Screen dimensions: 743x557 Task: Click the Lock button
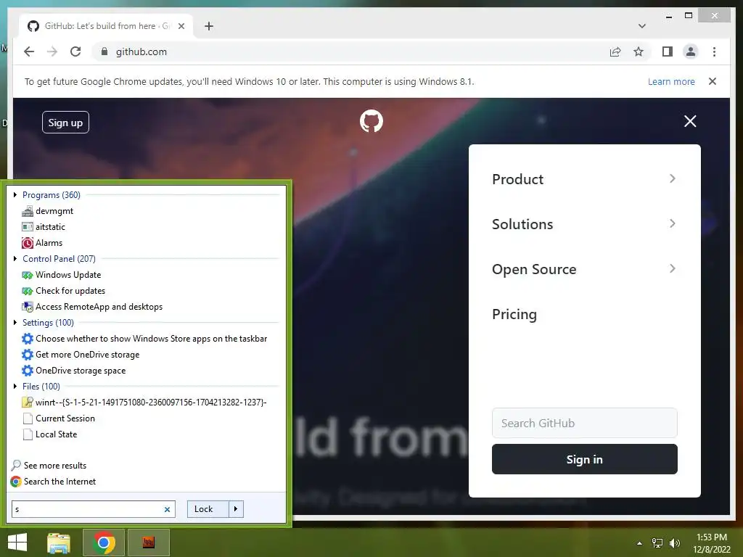click(208, 509)
